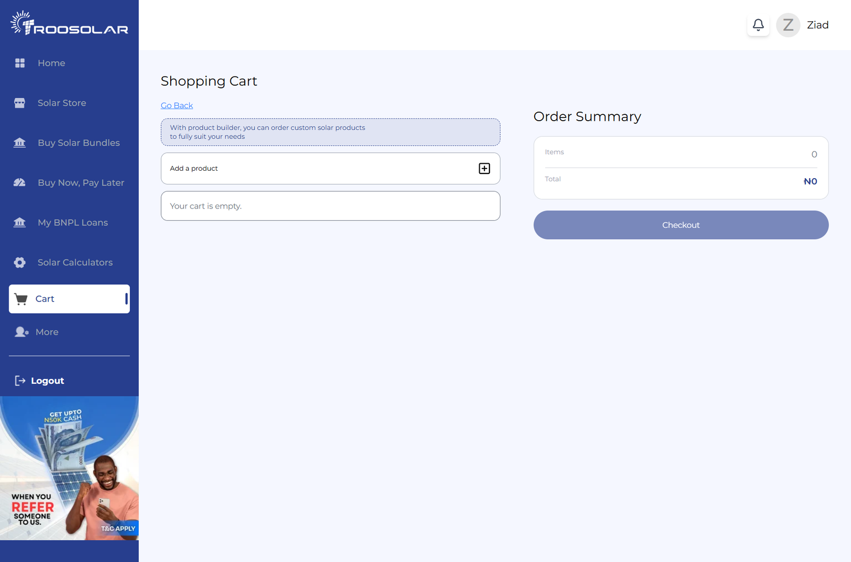Follow the Go Back link
Image resolution: width=851 pixels, height=562 pixels.
177,106
